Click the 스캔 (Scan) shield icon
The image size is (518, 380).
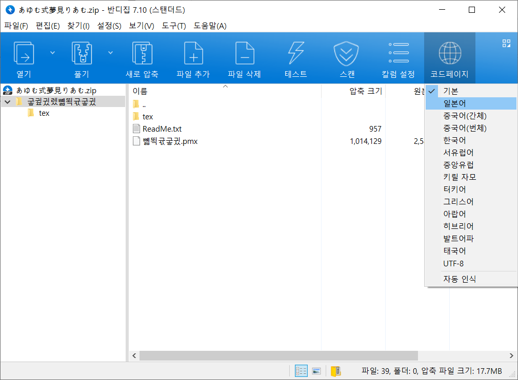coord(346,53)
